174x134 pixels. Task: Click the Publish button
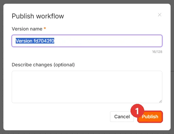tap(150, 117)
